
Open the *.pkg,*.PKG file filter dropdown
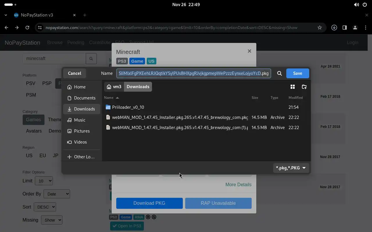point(291,168)
